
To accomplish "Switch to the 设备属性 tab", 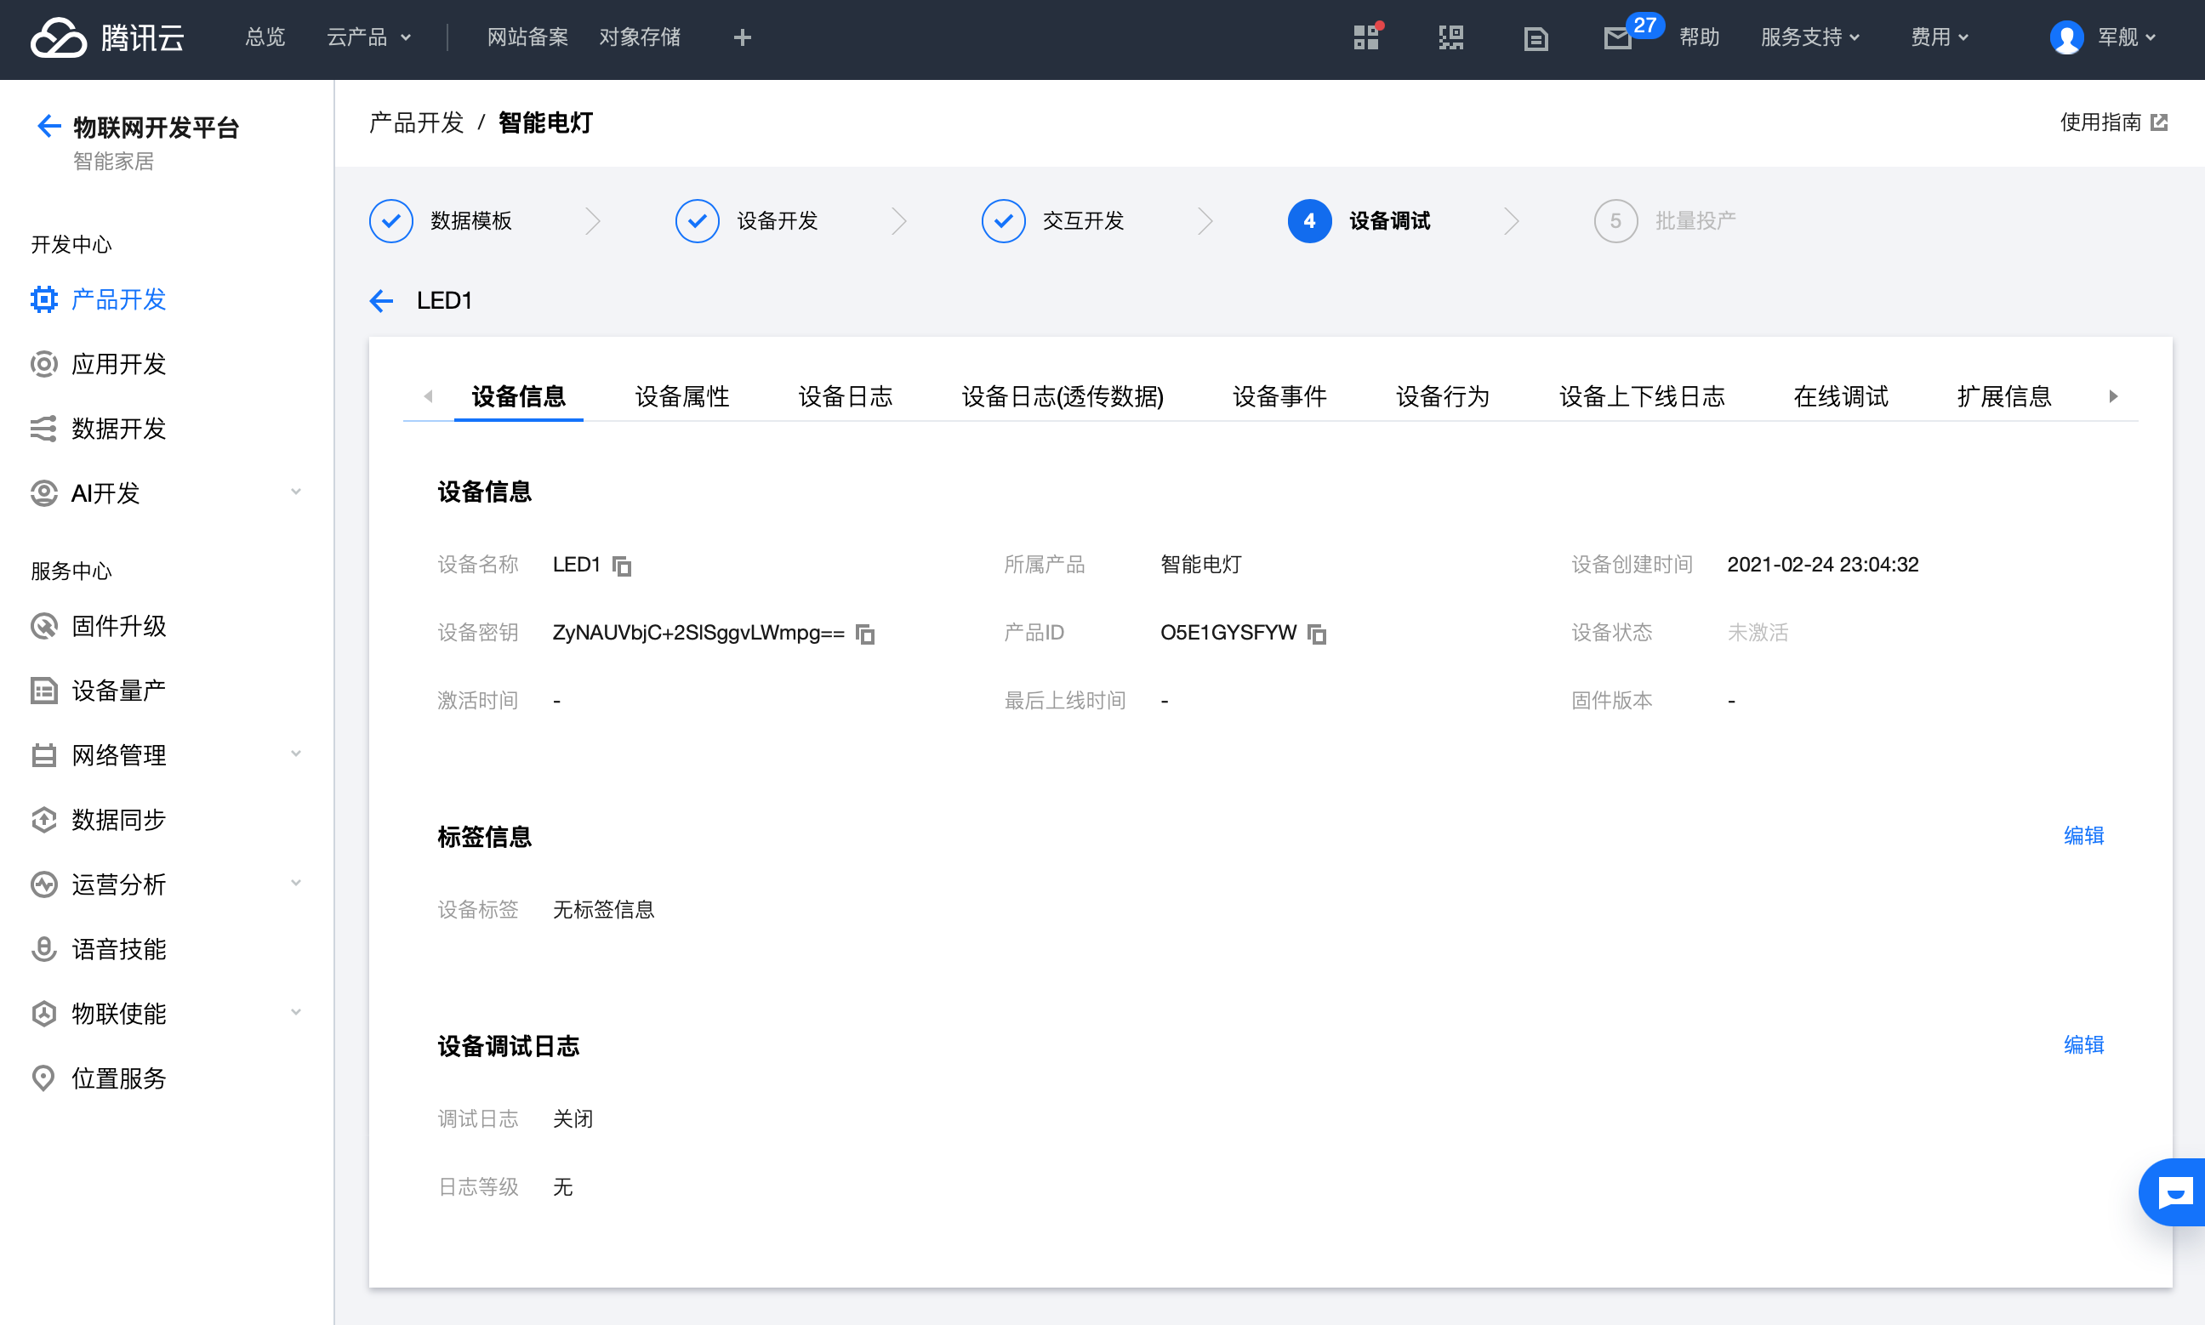I will click(681, 395).
